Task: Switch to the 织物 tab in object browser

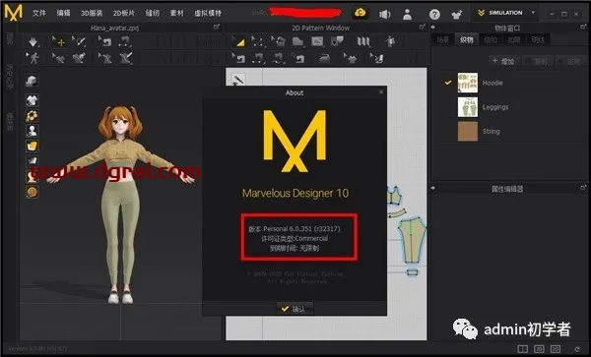Action: (466, 39)
